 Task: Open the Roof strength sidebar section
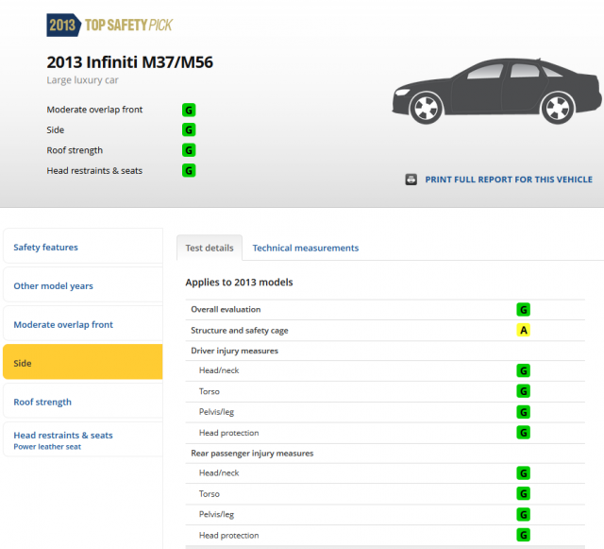[42, 402]
